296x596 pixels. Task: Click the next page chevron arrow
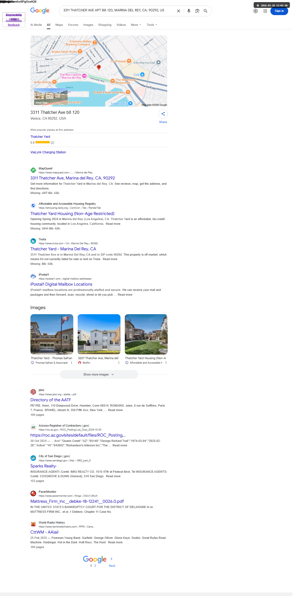tap(111, 559)
